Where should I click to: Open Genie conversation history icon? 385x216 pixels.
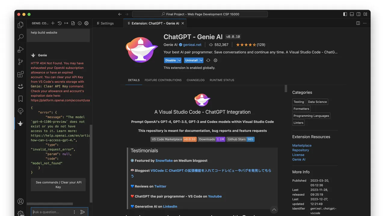(60, 23)
